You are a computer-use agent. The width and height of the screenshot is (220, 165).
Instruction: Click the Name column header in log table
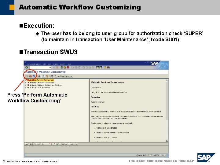[x=58, y=144]
